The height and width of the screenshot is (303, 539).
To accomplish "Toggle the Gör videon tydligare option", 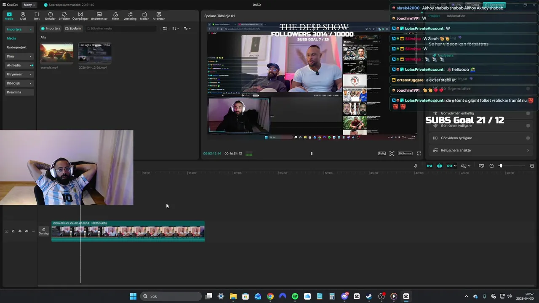I will click(x=528, y=138).
